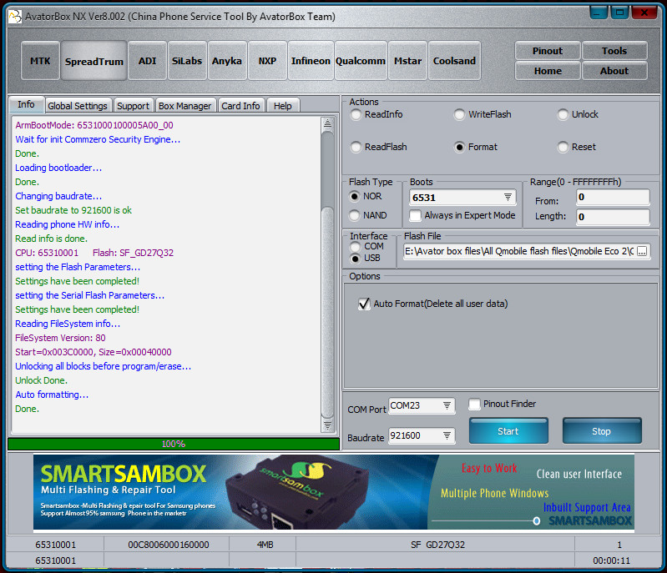
Task: Choose NAND flash type
Action: (x=368, y=215)
